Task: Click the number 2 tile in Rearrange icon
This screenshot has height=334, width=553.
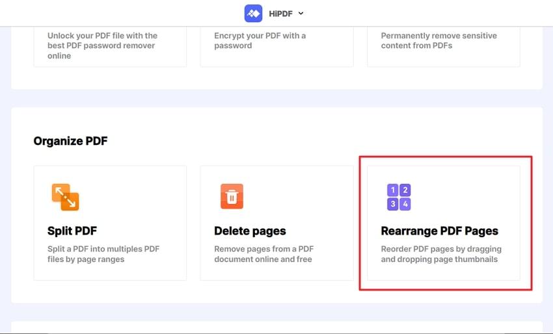Action: (405, 190)
